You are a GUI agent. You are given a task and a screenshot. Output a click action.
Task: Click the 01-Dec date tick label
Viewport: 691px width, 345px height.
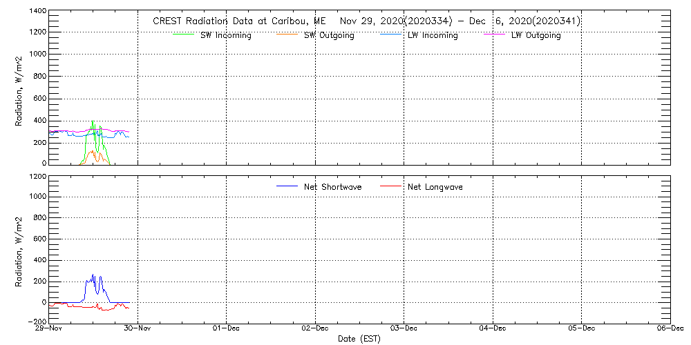point(227,328)
